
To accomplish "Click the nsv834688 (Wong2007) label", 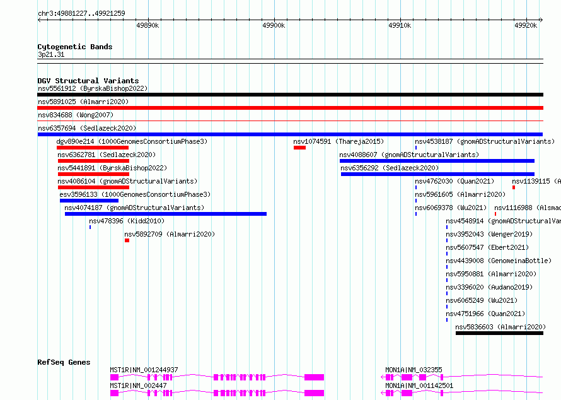I will coord(76,115).
